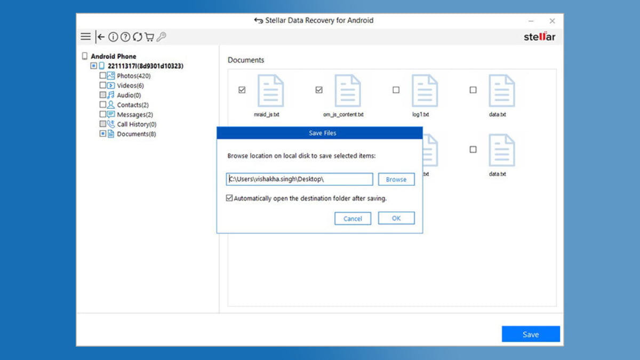Open the info (i) icon
640x360 pixels.
point(113,37)
